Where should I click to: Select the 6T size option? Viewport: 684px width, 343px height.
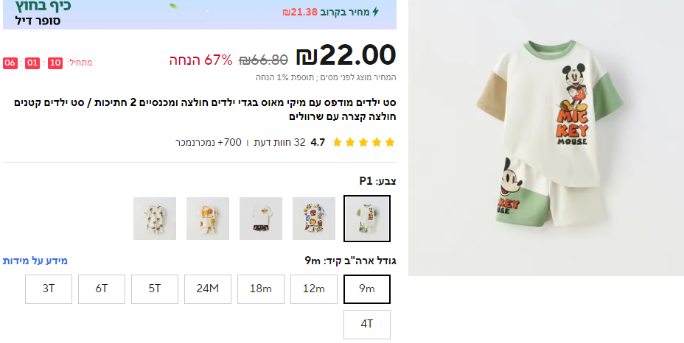pyautogui.click(x=101, y=289)
